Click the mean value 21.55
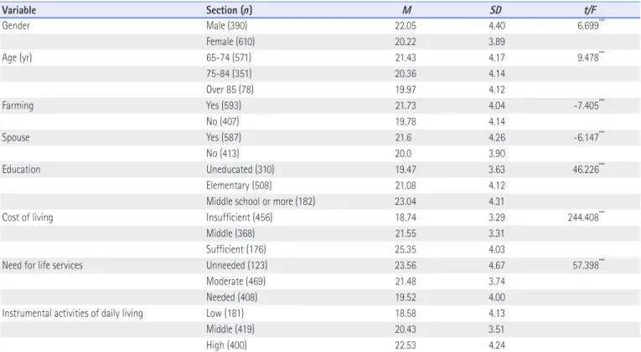This screenshot has height=352, width=641. click(x=406, y=233)
